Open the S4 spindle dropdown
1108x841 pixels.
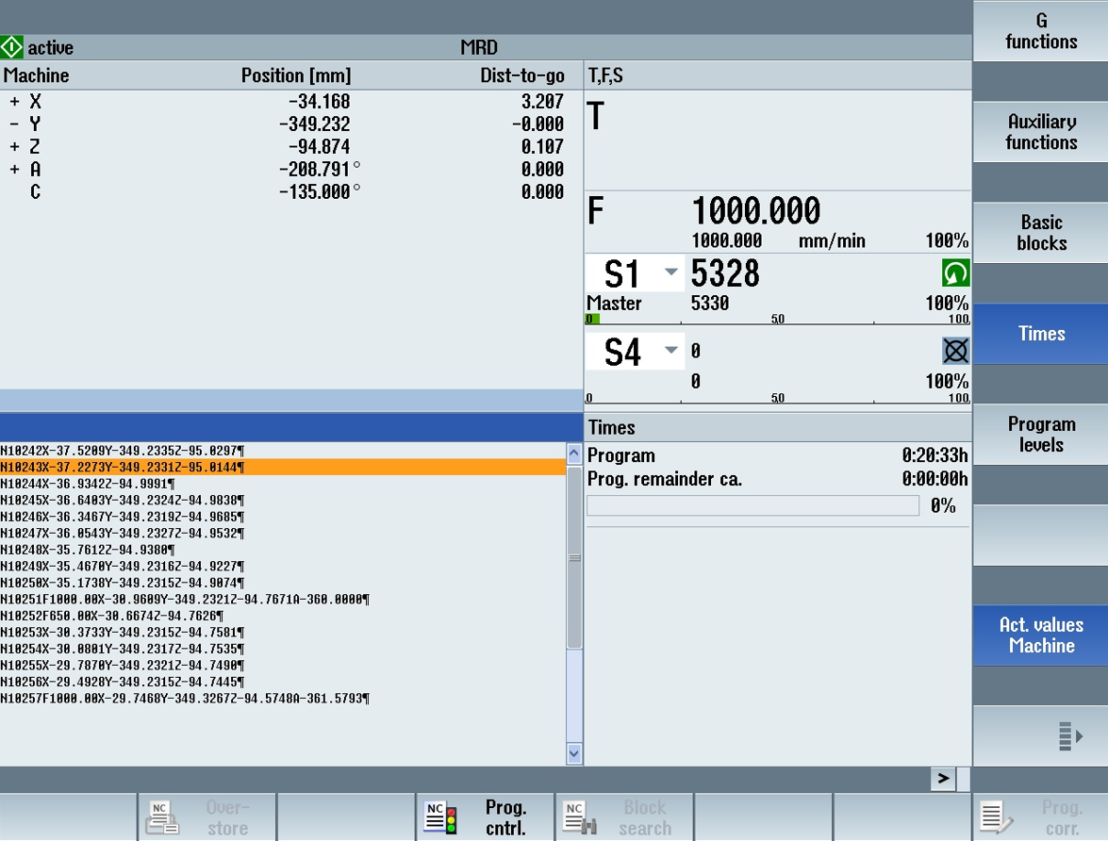(670, 352)
